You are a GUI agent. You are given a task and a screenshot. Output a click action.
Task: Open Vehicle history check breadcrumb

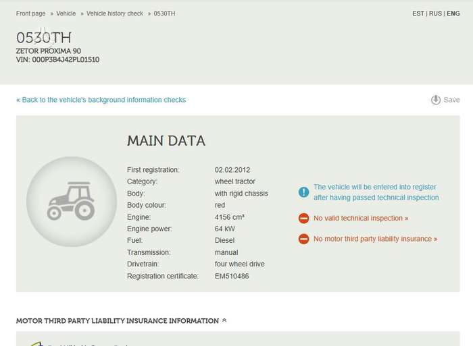click(x=115, y=13)
